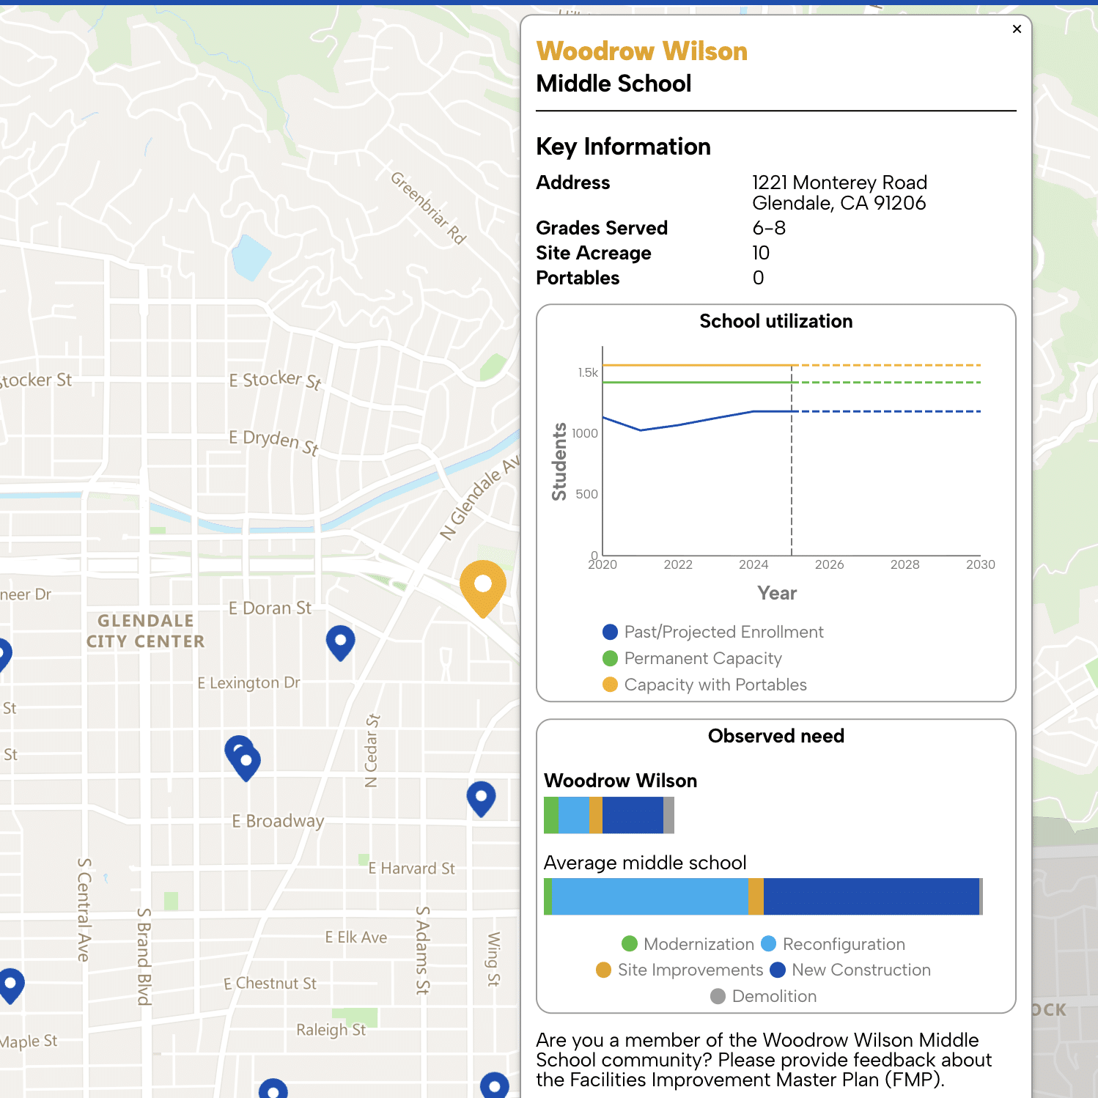Select the partial blue pin left of Glendale City Center
This screenshot has height=1098, width=1098.
click(3, 652)
